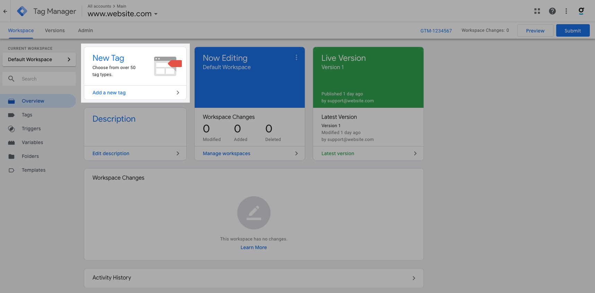Click the Preview button
The width and height of the screenshot is (595, 293).
535,30
